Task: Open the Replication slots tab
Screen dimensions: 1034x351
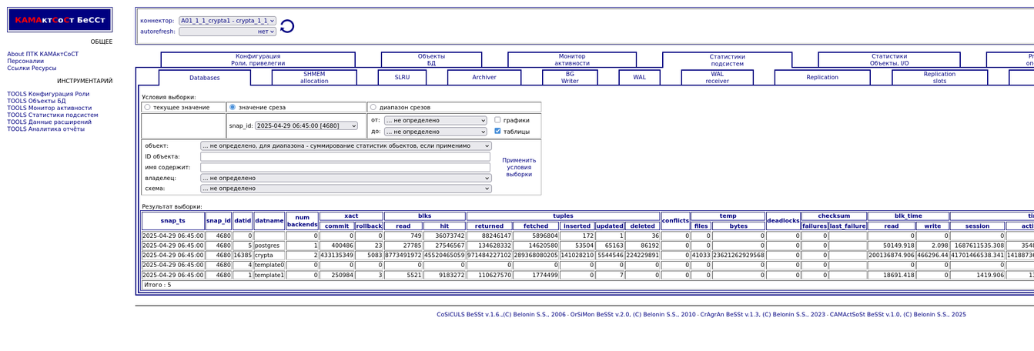Action: click(x=939, y=78)
